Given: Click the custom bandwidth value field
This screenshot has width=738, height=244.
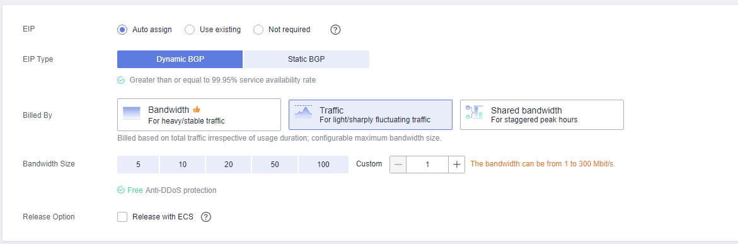Looking at the screenshot, I should [427, 165].
